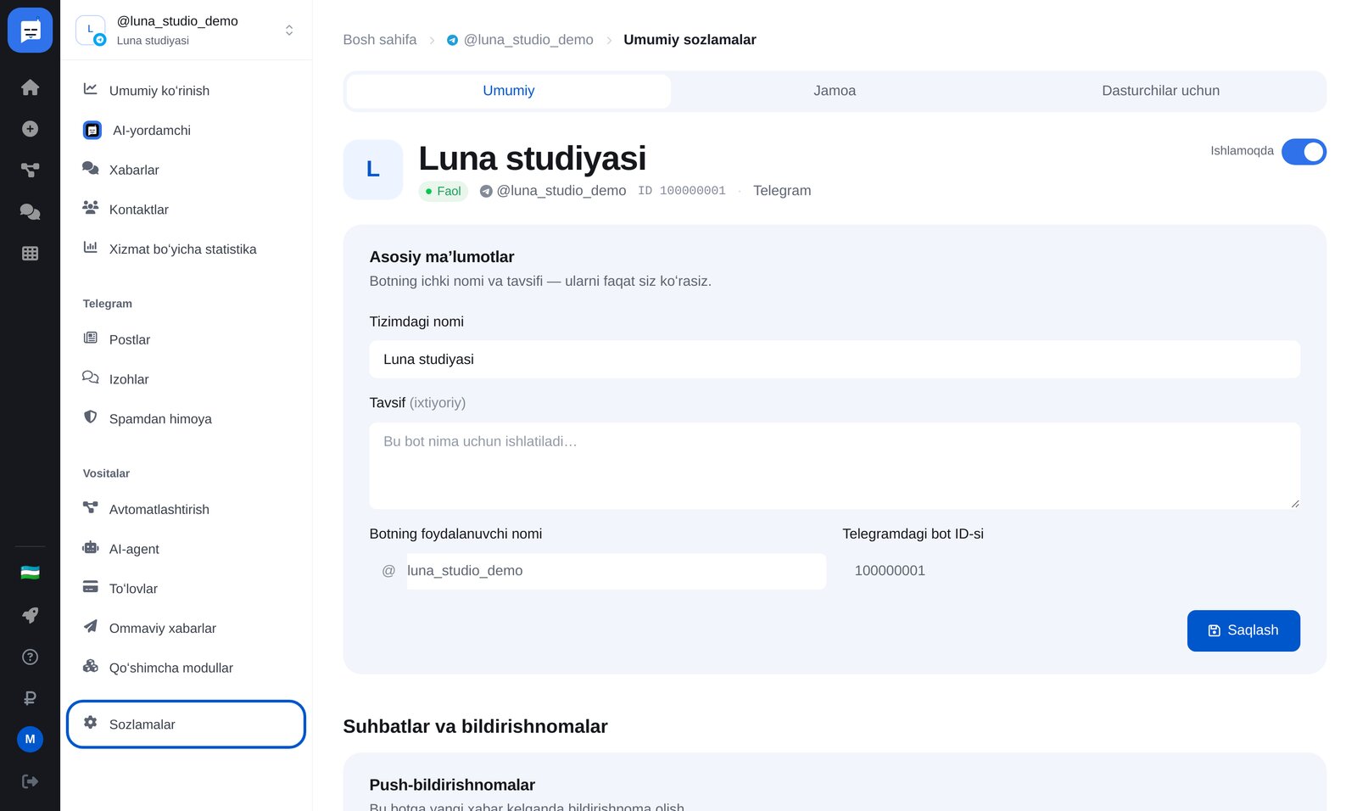Open Avtomatlashtirish section
Image resolution: width=1357 pixels, height=811 pixels.
coord(186,509)
